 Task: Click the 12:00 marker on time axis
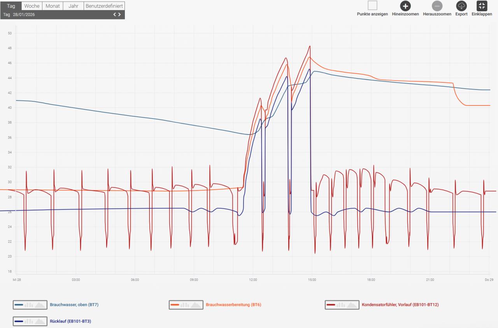click(253, 280)
